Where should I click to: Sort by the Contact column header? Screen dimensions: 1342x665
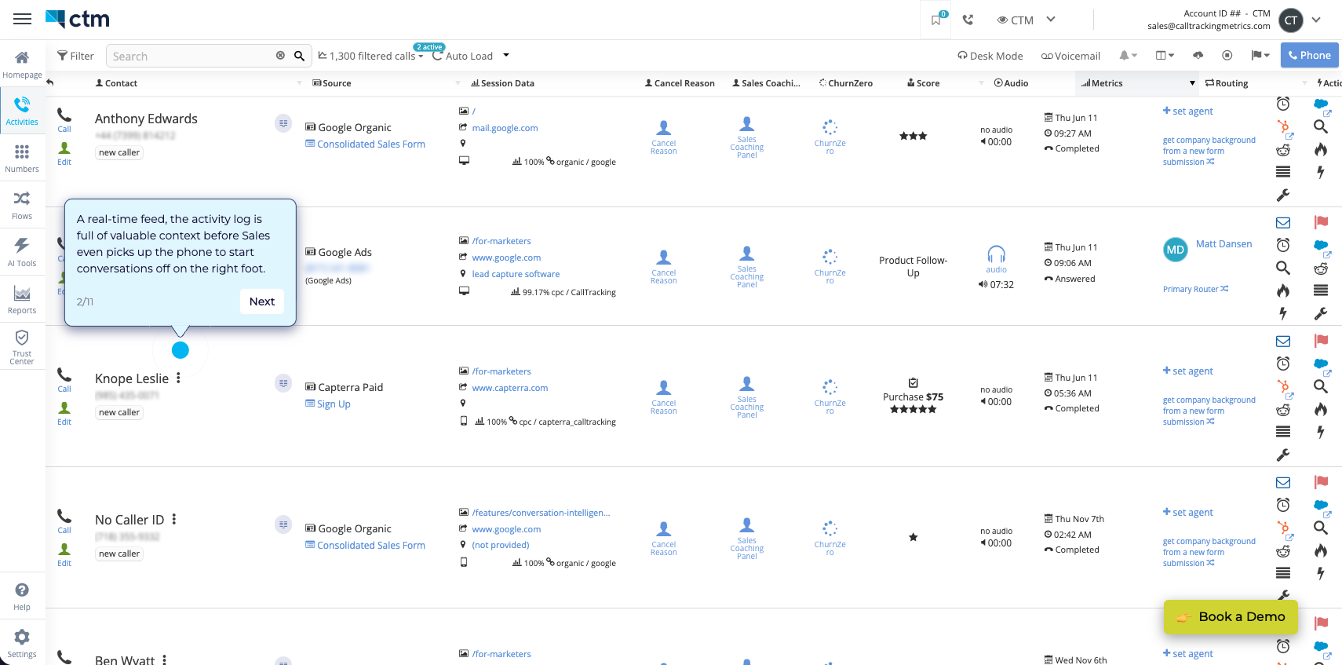coord(116,83)
